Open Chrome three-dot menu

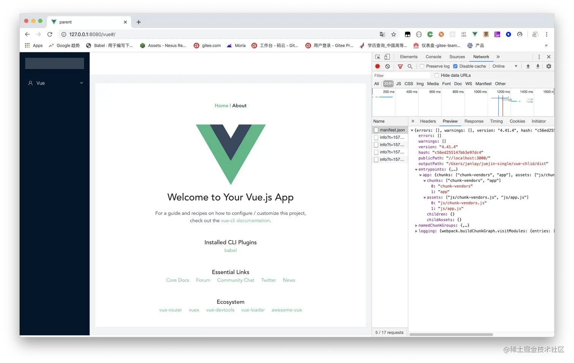547,35
